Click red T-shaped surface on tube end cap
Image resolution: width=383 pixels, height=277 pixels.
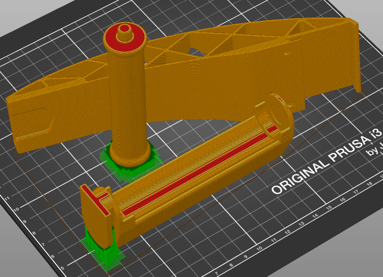pyautogui.click(x=96, y=199)
